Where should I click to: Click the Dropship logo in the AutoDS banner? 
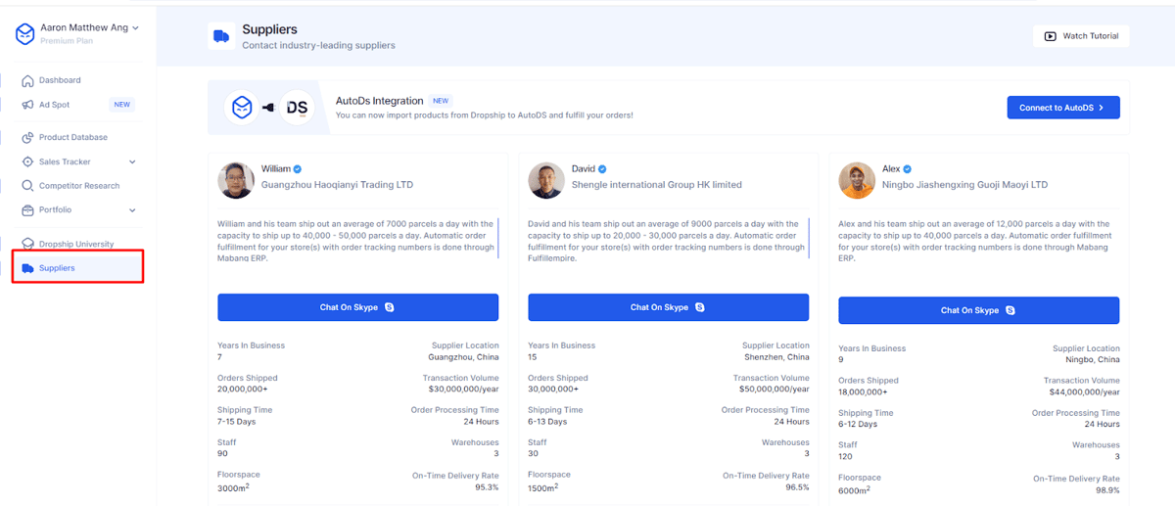[x=241, y=108]
